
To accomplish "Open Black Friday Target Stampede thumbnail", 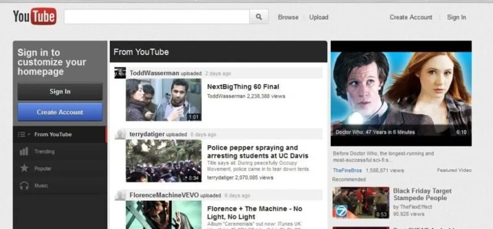I will coord(361,203).
